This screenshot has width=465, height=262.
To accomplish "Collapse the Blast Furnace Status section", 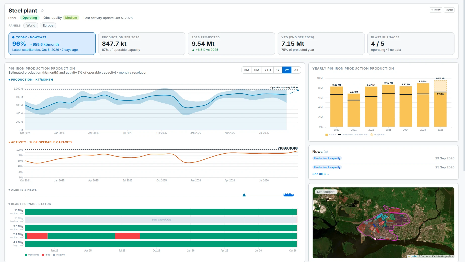I will [30, 204].
